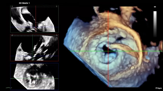
Task: Click the green horizontal crosshair in 3D view
Action: point(116,51)
